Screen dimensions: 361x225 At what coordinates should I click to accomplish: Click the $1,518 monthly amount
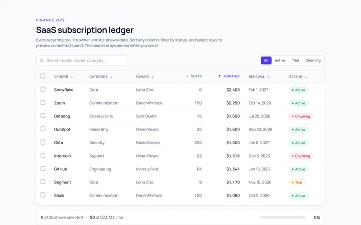click(x=233, y=156)
